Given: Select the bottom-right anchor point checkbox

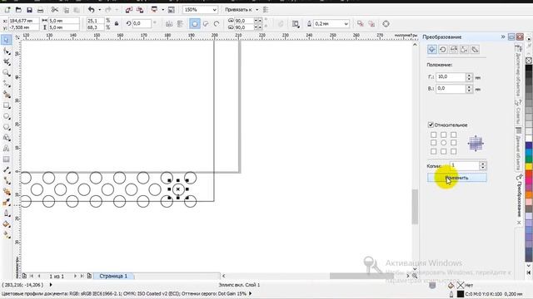Looking at the screenshot, I should [453, 151].
